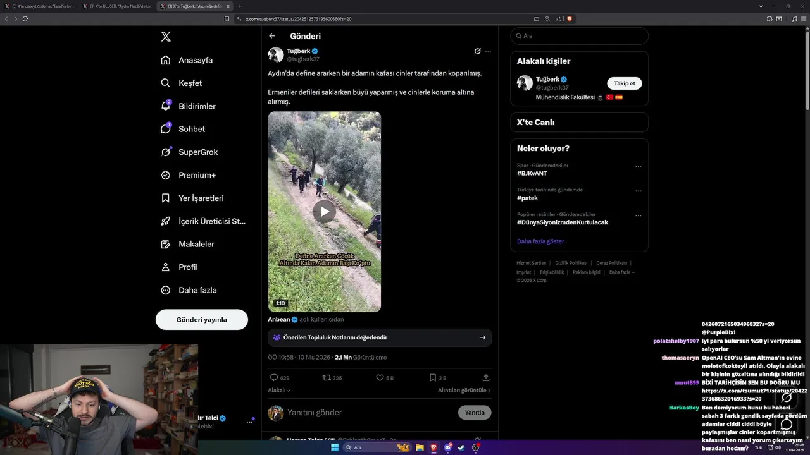The image size is (810, 455).
Task: Open Tuğberk's profile avatar in post
Action: point(276,55)
